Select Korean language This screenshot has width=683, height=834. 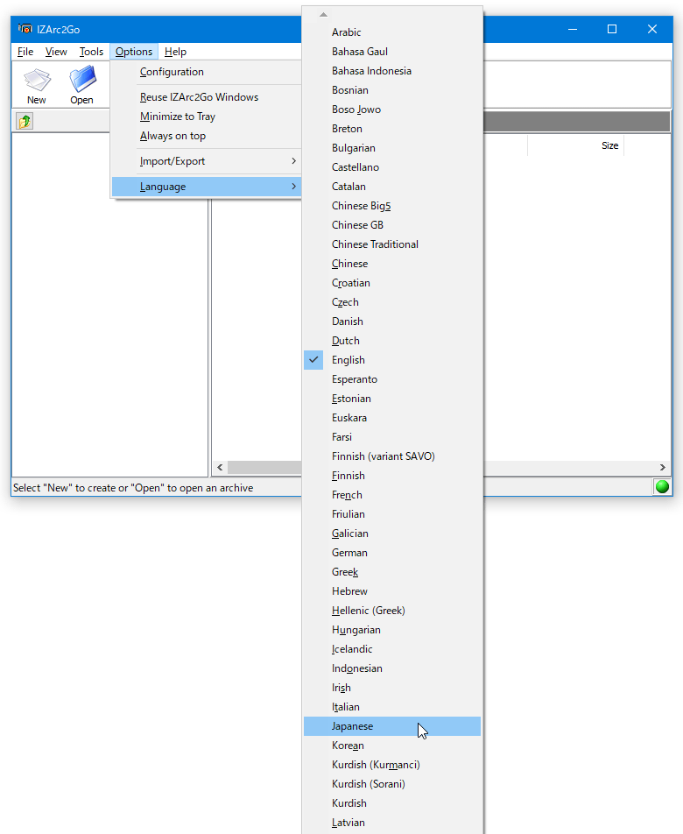pos(392,746)
